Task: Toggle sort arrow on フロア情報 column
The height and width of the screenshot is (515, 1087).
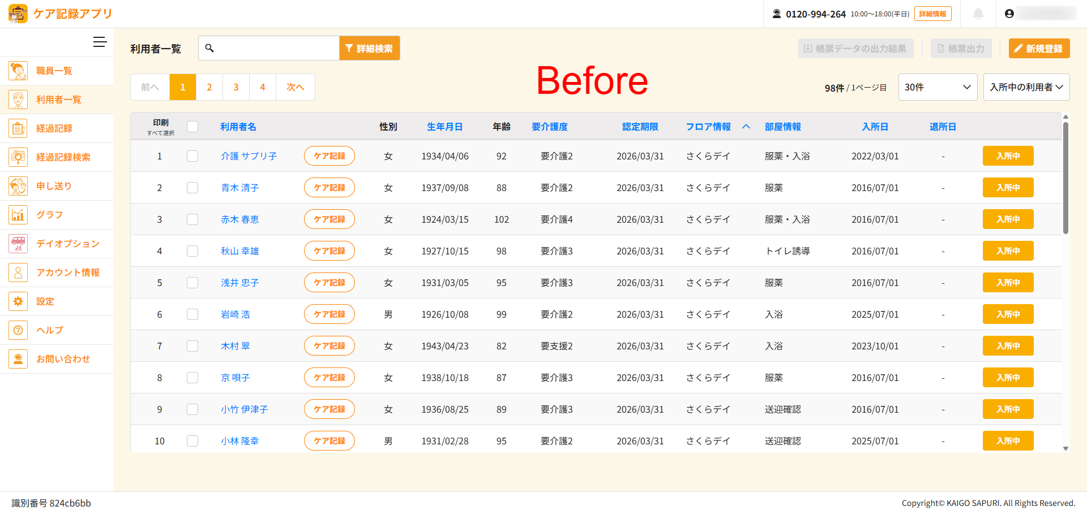Action: click(746, 127)
